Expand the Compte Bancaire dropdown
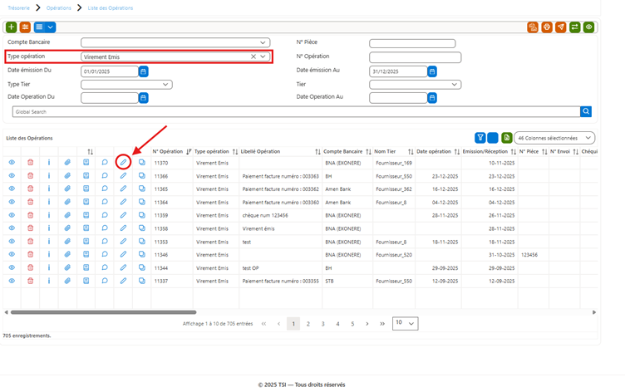Image resolution: width=625 pixels, height=392 pixels. [175, 42]
